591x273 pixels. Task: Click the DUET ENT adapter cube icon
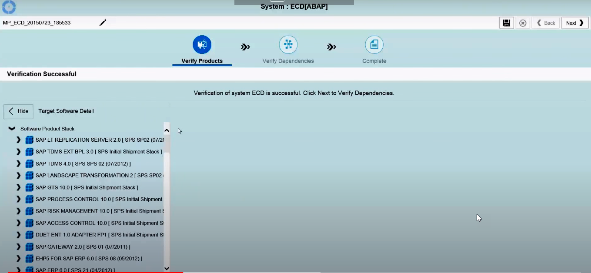click(29, 235)
